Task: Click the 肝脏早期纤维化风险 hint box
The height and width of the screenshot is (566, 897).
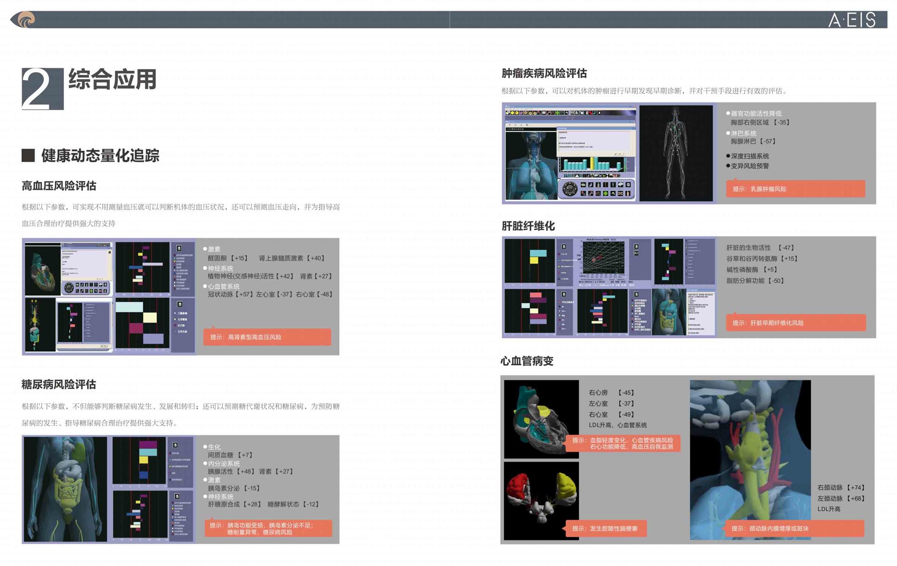Action: click(795, 323)
